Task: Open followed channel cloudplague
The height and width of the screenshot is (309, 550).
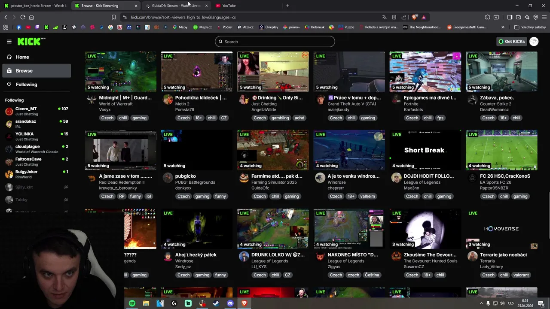Action: (x=37, y=149)
